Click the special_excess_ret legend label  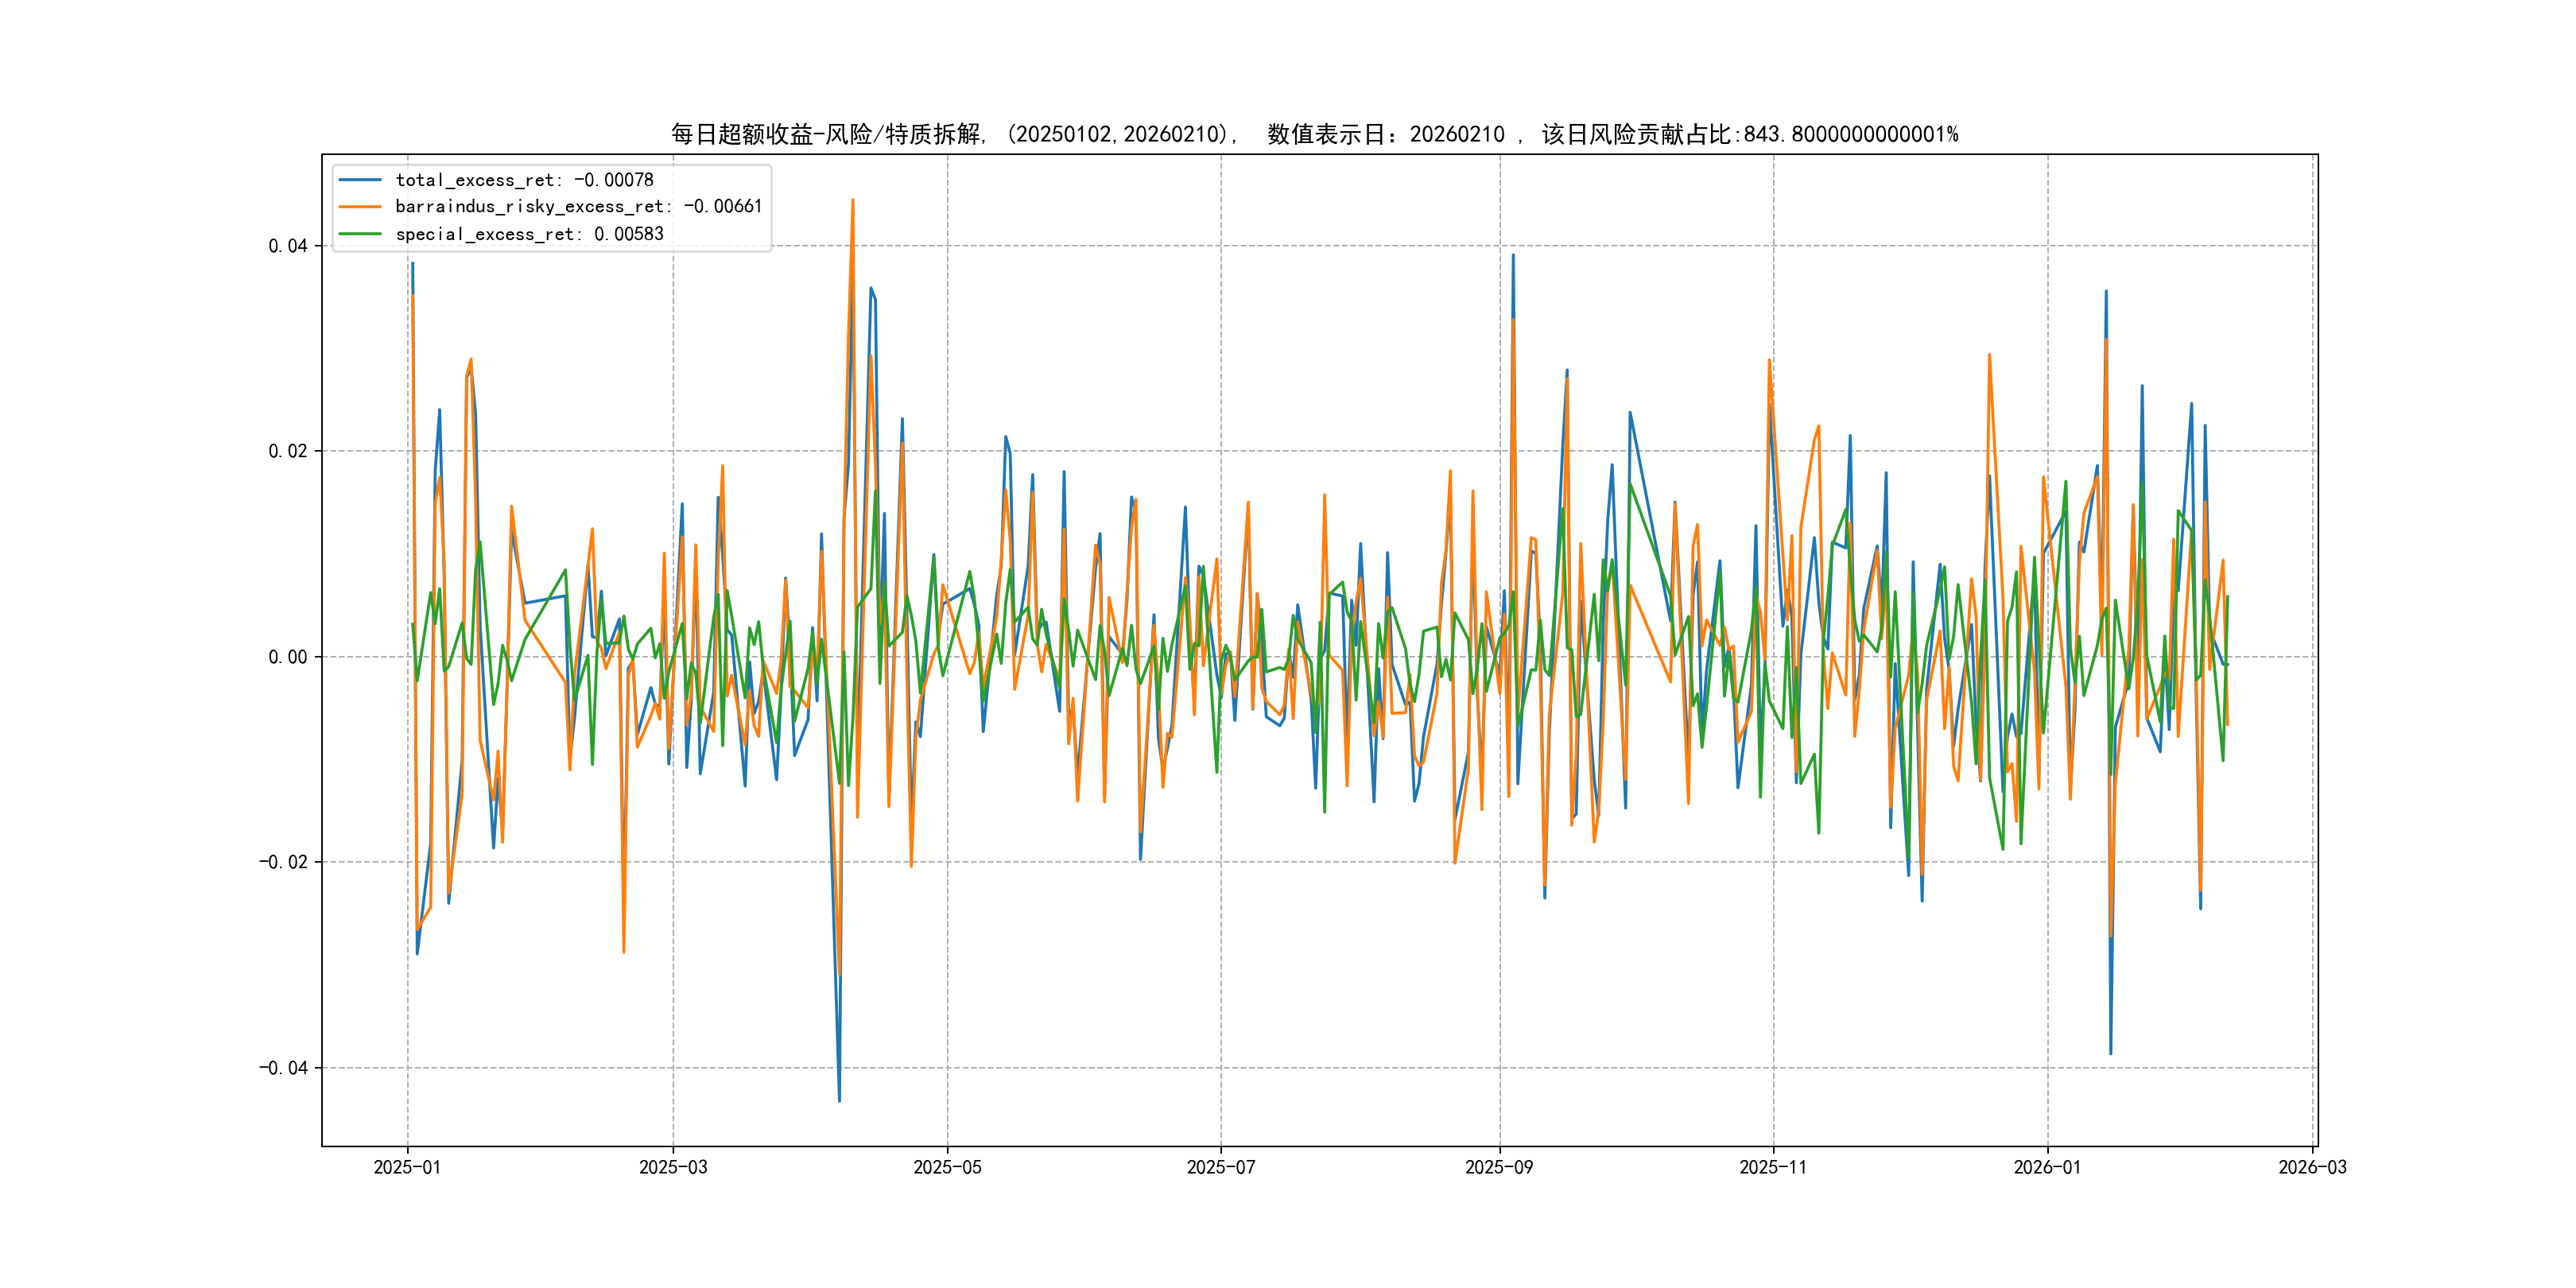click(529, 234)
